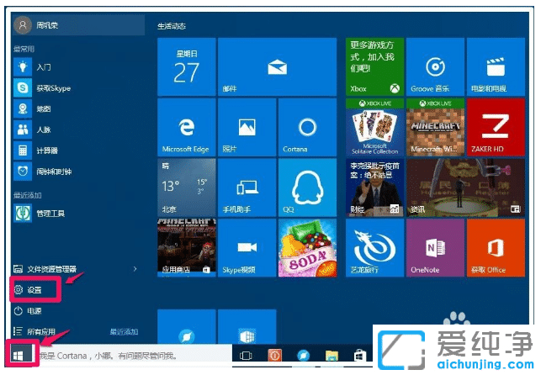
Task: Open the orange app icon on taskbar
Action: (x=274, y=356)
